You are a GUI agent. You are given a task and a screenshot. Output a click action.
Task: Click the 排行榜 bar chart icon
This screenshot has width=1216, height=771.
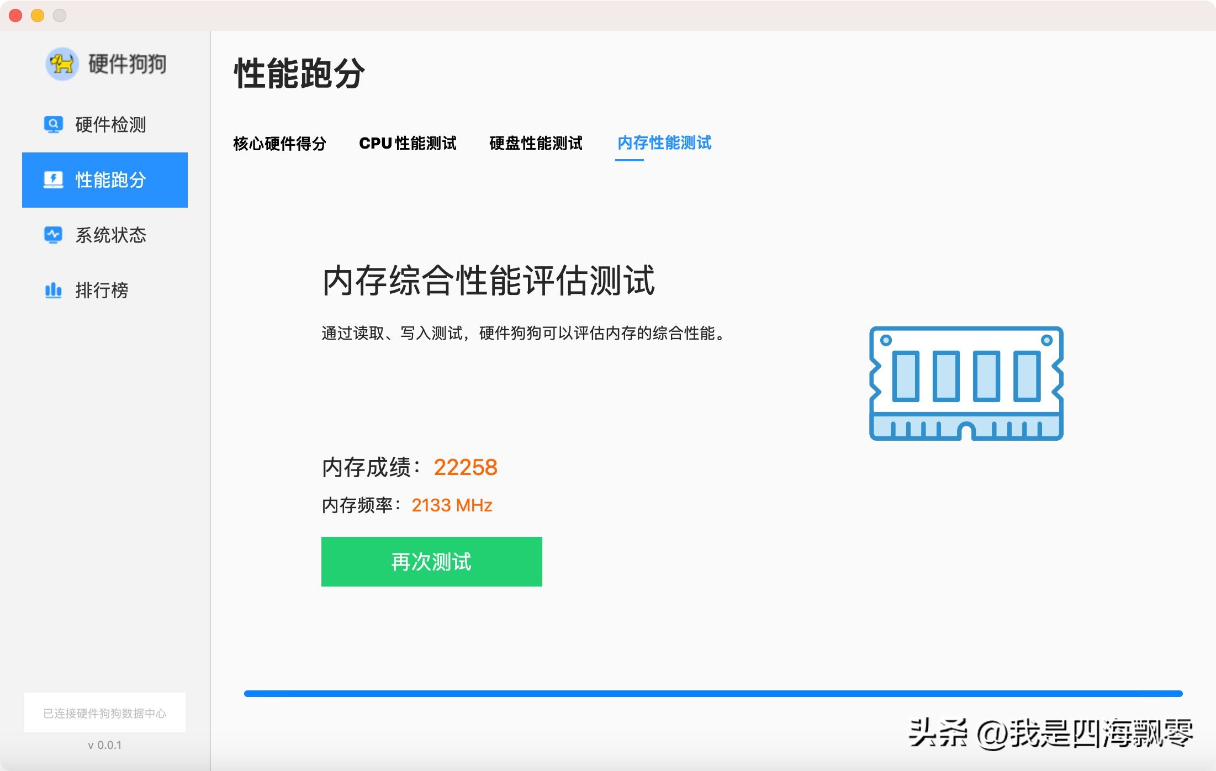point(52,290)
